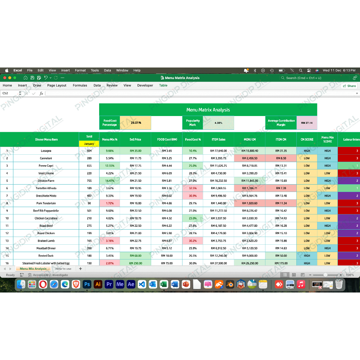The height and width of the screenshot is (360, 360).
Task: Launch Visual Studio Code from the dock
Action: pyautogui.click(x=142, y=284)
